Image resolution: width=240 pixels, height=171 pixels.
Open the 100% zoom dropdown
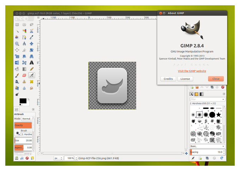coord(71,158)
